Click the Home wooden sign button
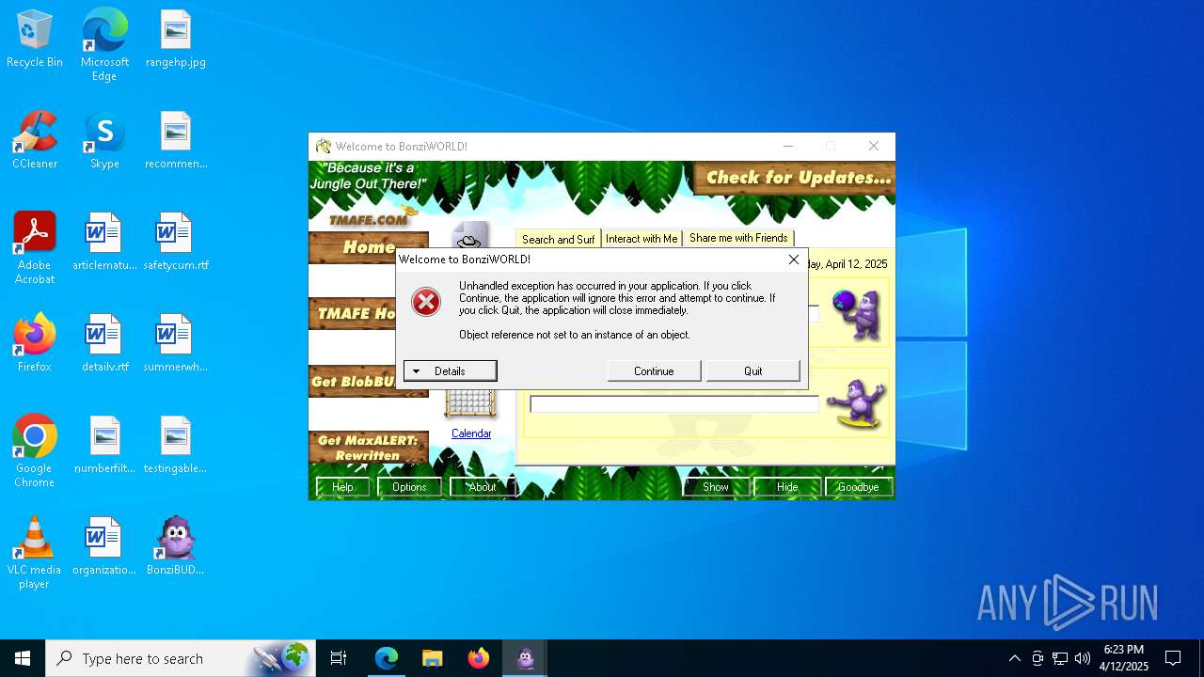This screenshot has height=677, width=1204. click(368, 247)
